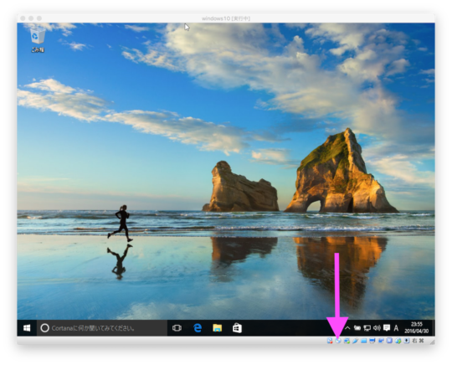Click the globe with green arrow indicator
452x365 pixels.
[398, 341]
